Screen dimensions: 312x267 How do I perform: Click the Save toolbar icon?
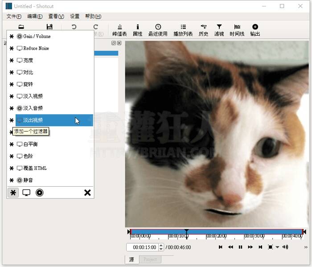pos(49,27)
